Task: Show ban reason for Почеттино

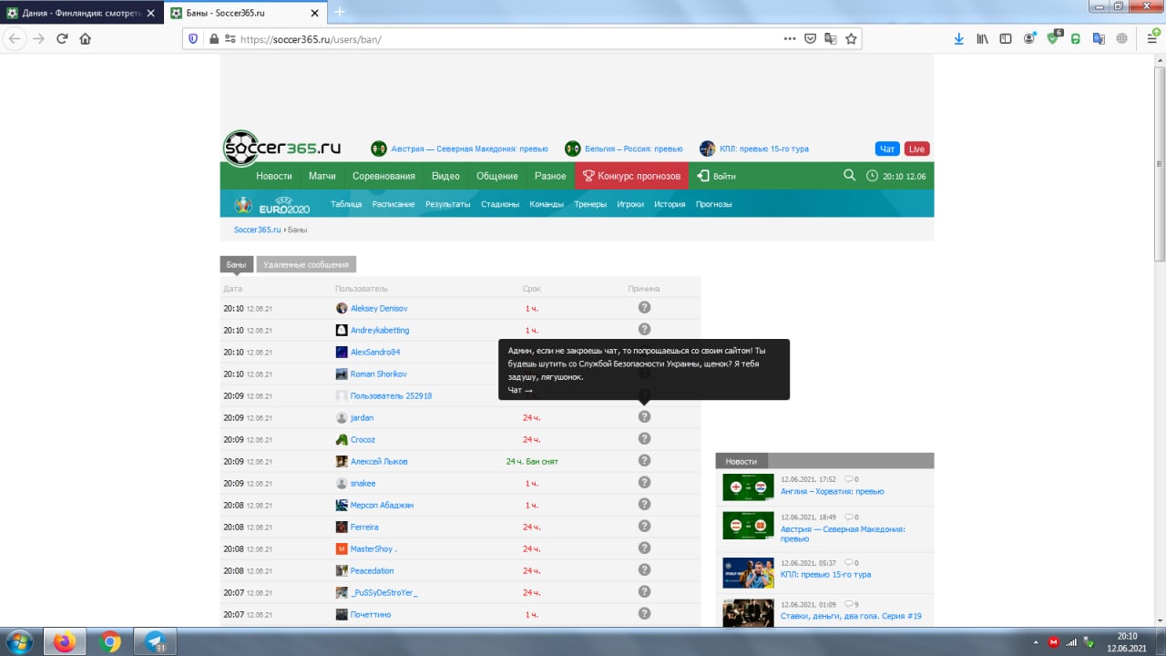Action: [644, 613]
